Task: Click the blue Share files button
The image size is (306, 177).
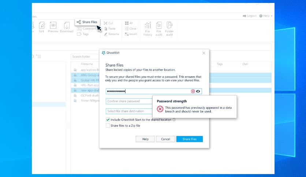Action: 190,139
